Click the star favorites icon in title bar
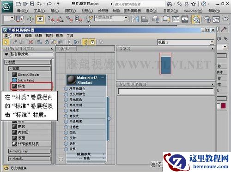231x172 pixels. 194,4
